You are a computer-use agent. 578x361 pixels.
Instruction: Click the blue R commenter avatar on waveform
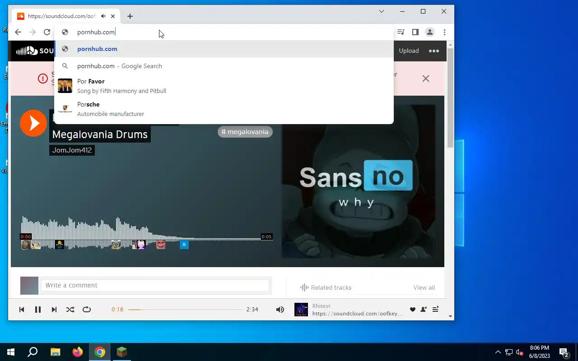click(184, 245)
